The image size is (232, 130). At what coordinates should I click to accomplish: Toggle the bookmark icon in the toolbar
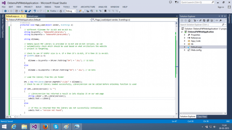pyautogui.click(x=105, y=11)
